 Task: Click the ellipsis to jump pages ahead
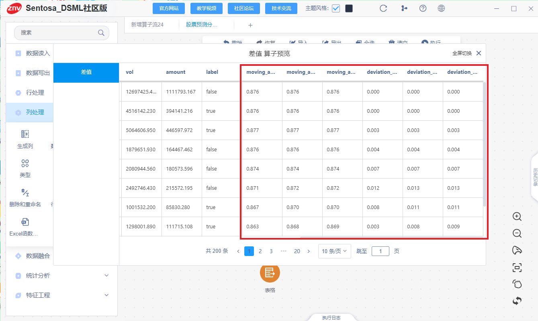[284, 251]
